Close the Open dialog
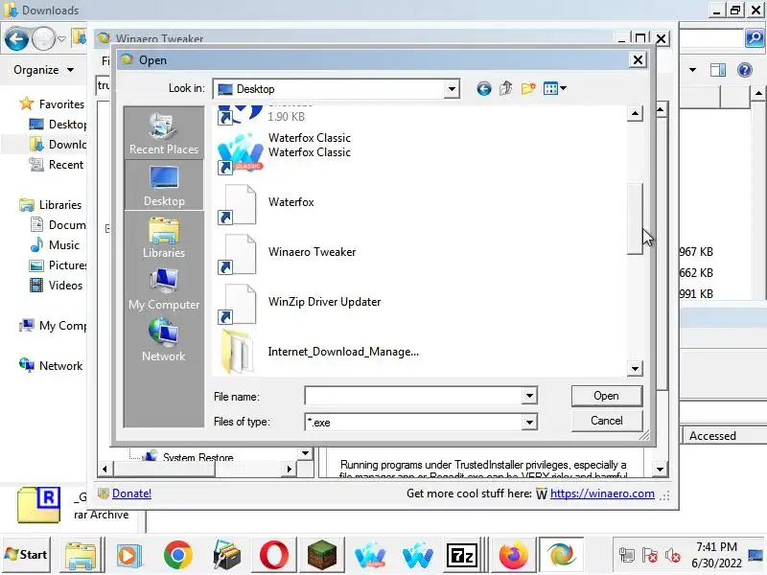The height and width of the screenshot is (575, 767). [638, 60]
